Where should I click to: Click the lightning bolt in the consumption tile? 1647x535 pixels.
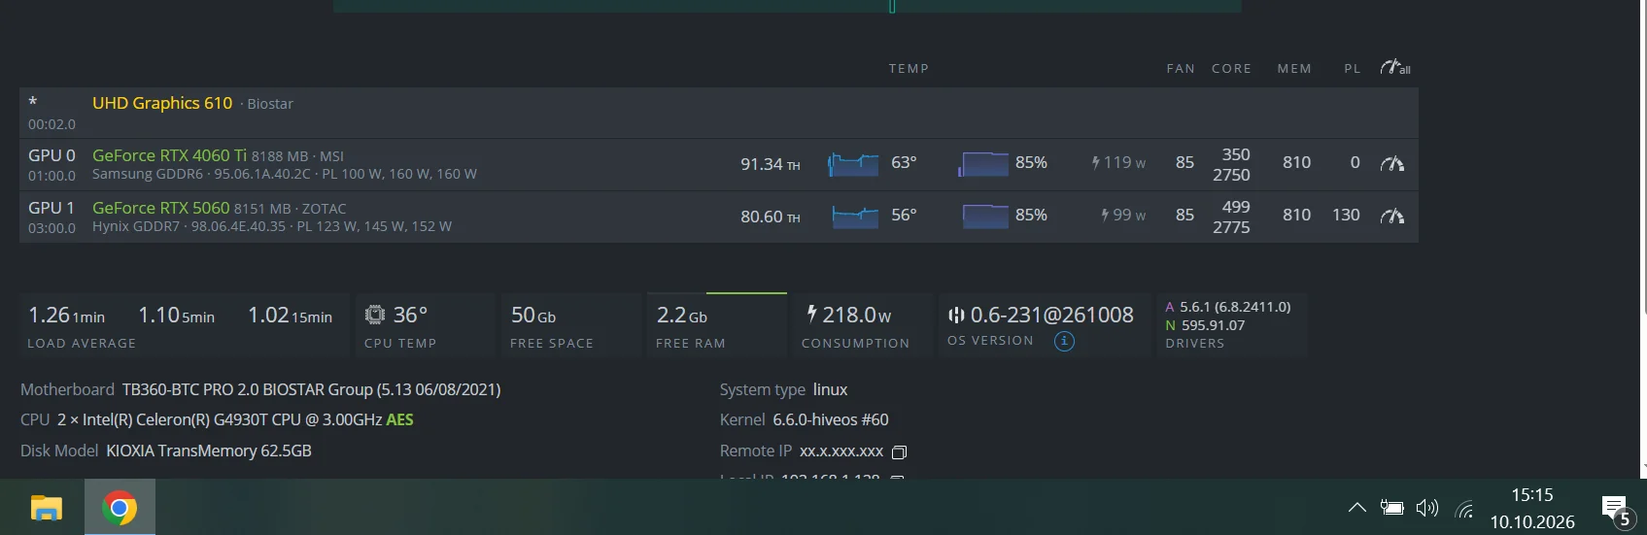point(811,314)
